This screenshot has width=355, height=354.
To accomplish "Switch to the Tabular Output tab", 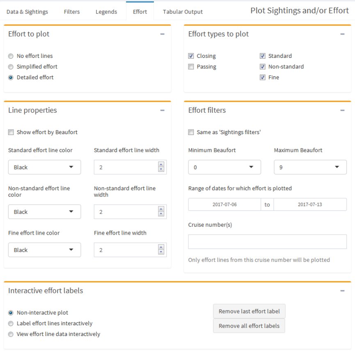I will 183,12.
